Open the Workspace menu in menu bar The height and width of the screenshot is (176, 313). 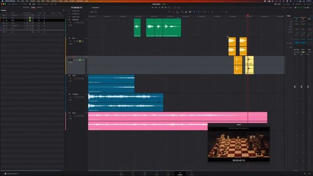(80, 1)
